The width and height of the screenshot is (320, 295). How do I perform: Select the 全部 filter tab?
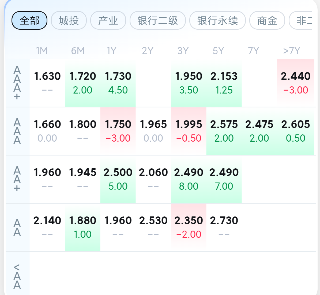click(29, 20)
